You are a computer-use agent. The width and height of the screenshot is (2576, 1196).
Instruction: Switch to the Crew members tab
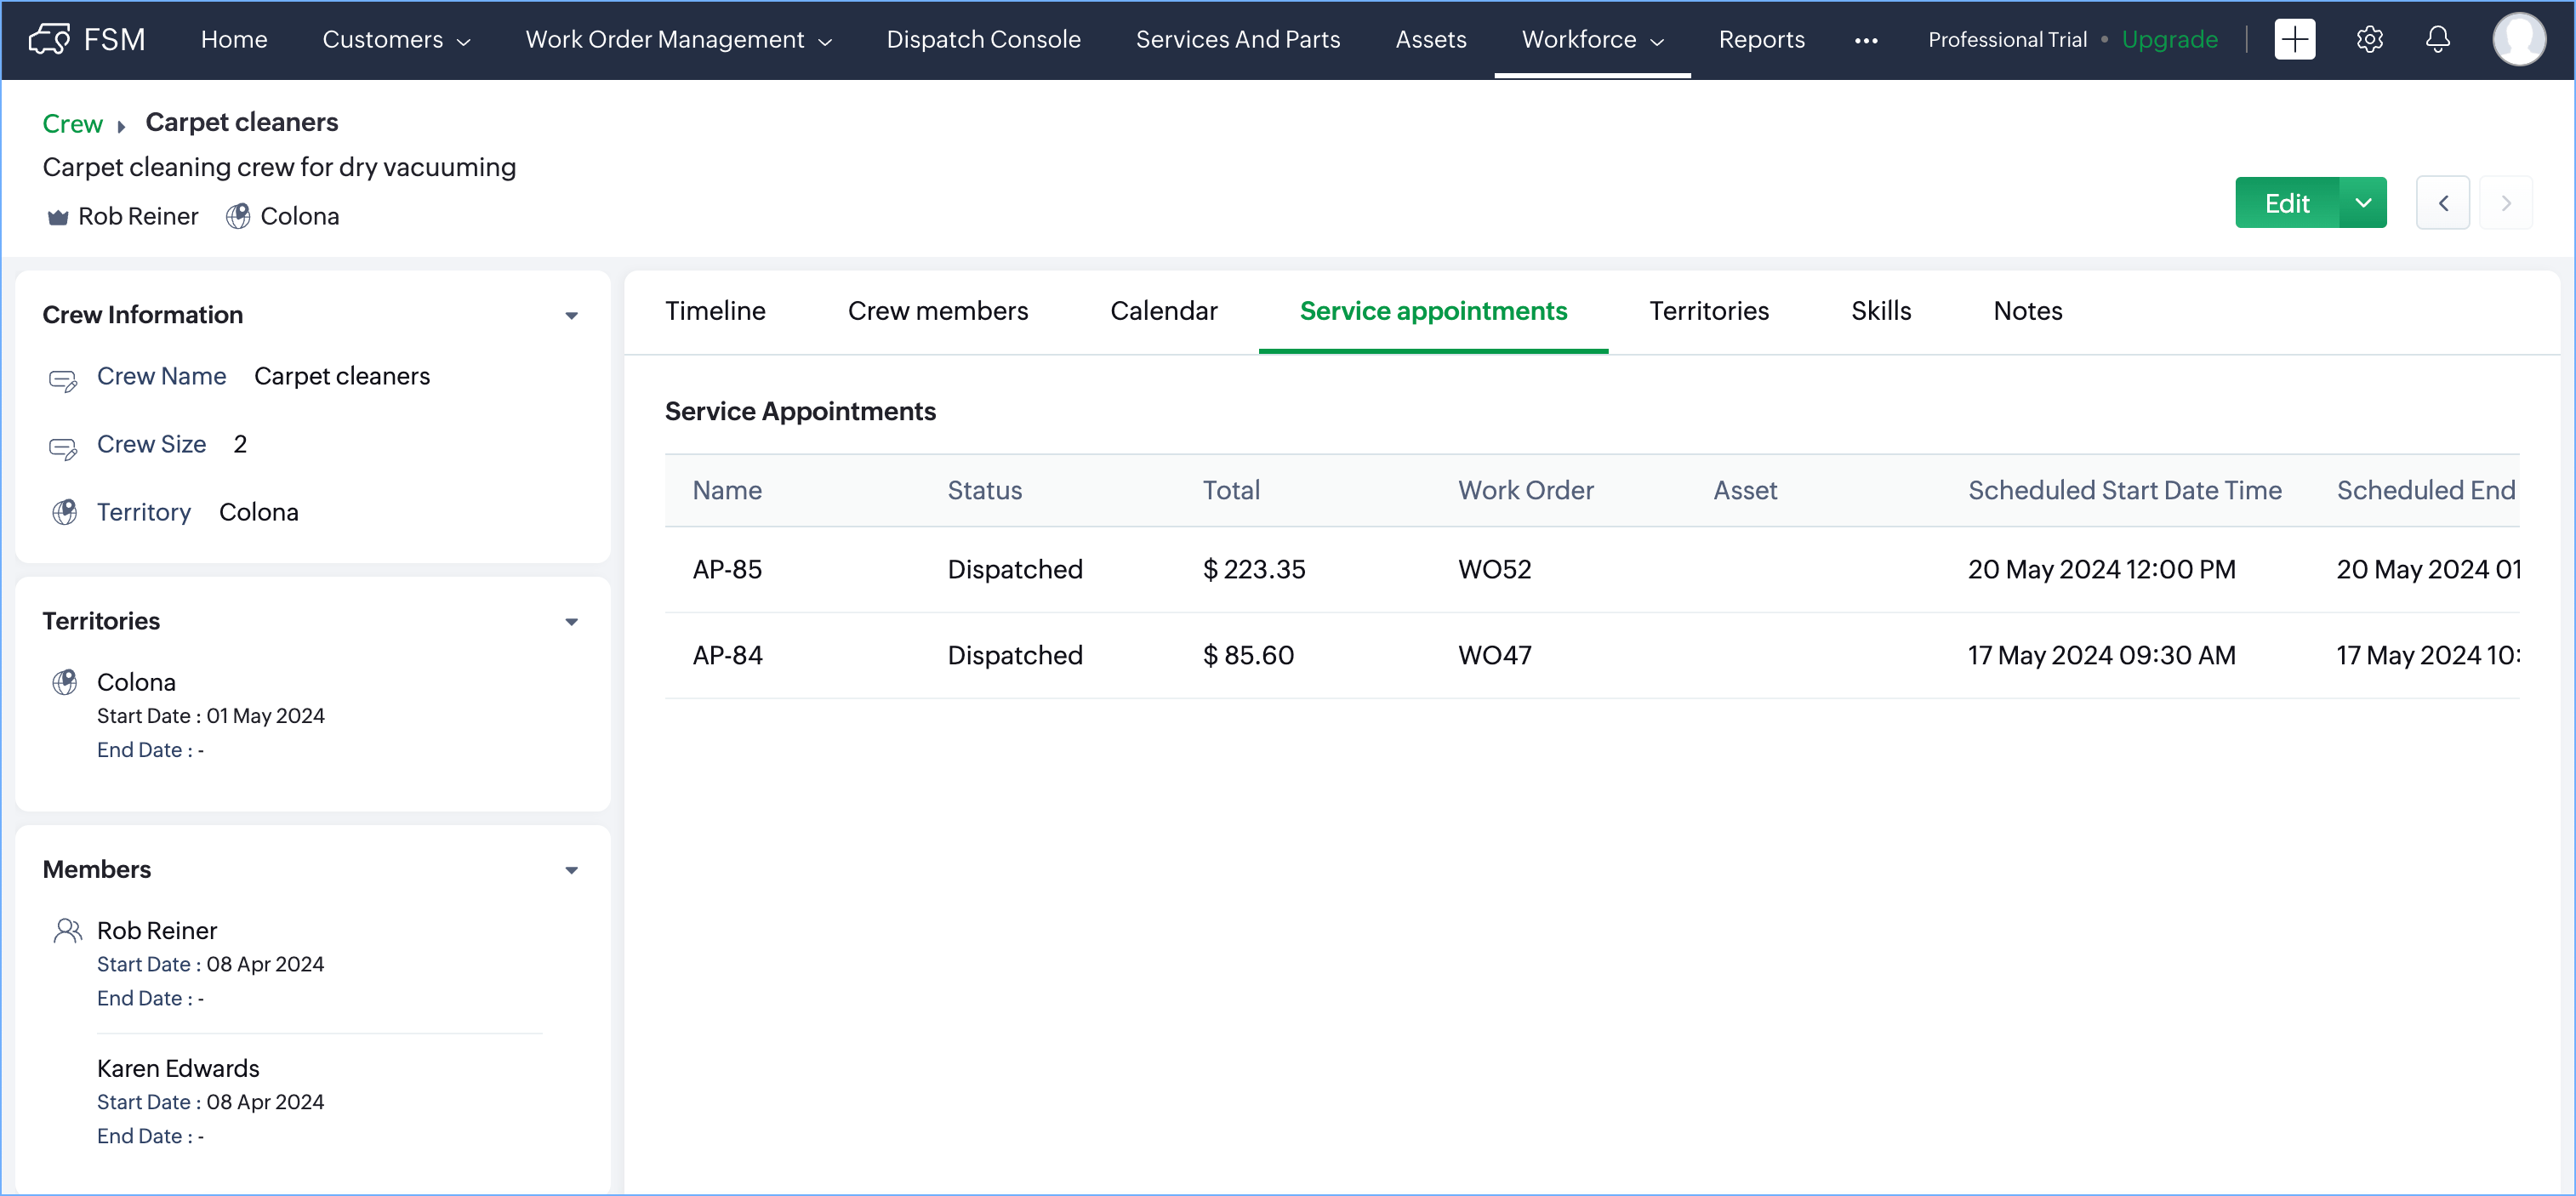tap(937, 311)
